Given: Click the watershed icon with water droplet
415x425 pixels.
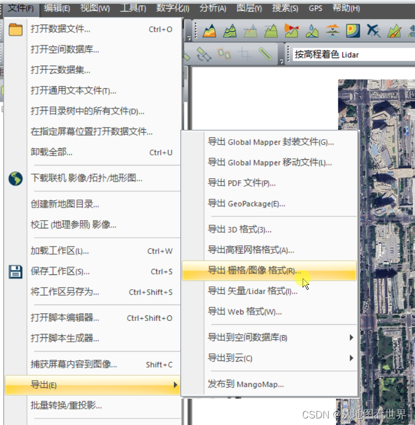Looking at the screenshot, I should 312,31.
